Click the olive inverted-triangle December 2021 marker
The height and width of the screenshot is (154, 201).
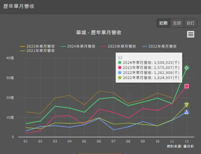coord(187,105)
